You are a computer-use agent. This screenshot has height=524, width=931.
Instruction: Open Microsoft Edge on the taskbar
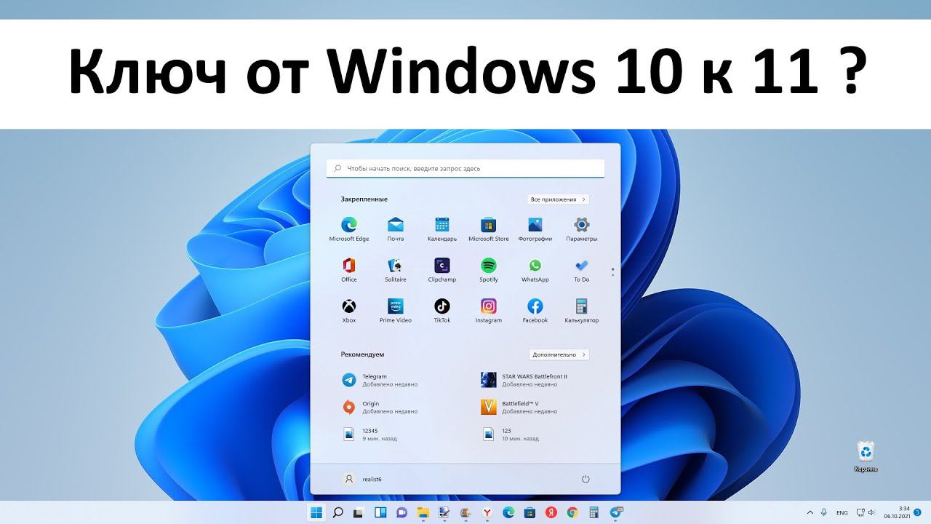pos(509,512)
